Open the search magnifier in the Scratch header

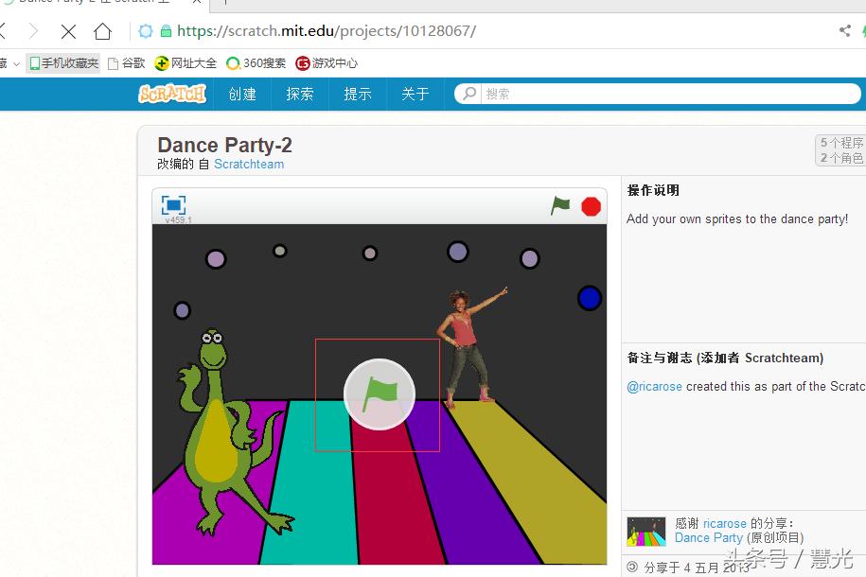(468, 94)
